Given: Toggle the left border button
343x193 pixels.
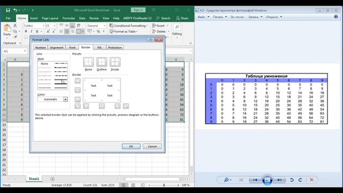Looking at the screenshot, I should tap(86, 106).
